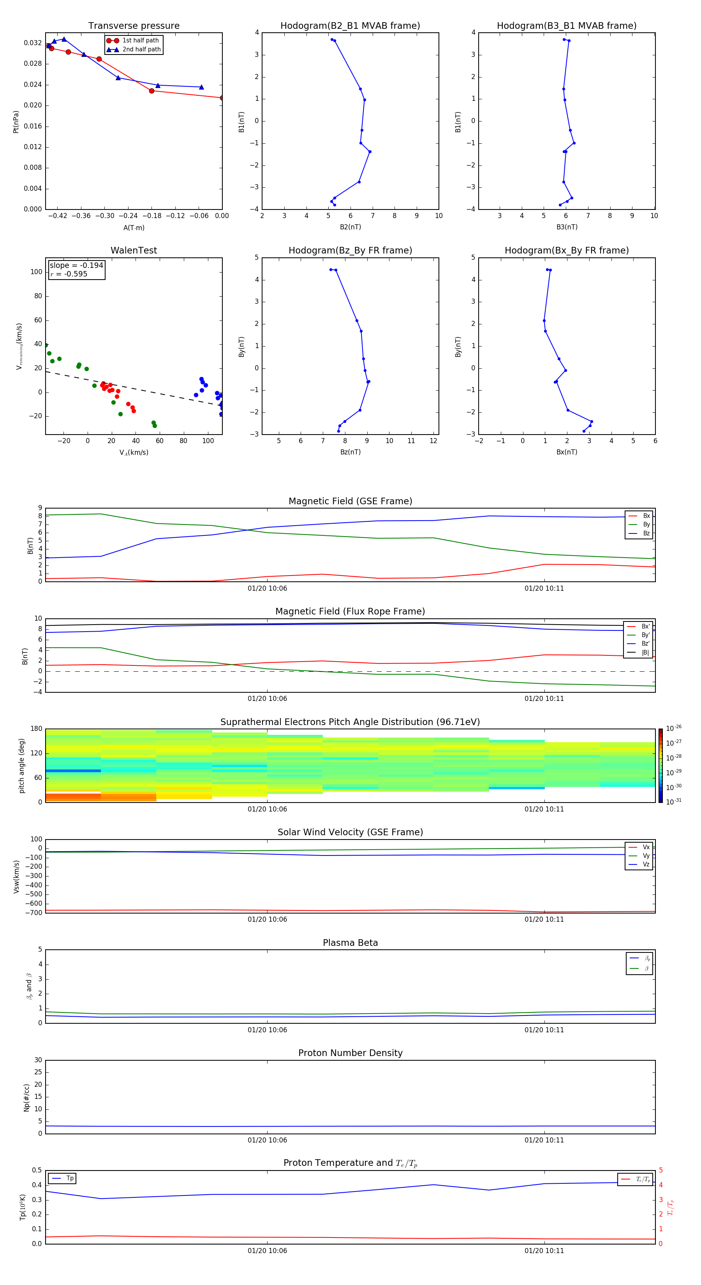This screenshot has height=1285, width=701.
Task: Click '2nd half path' legend entry
Action: tap(134, 49)
